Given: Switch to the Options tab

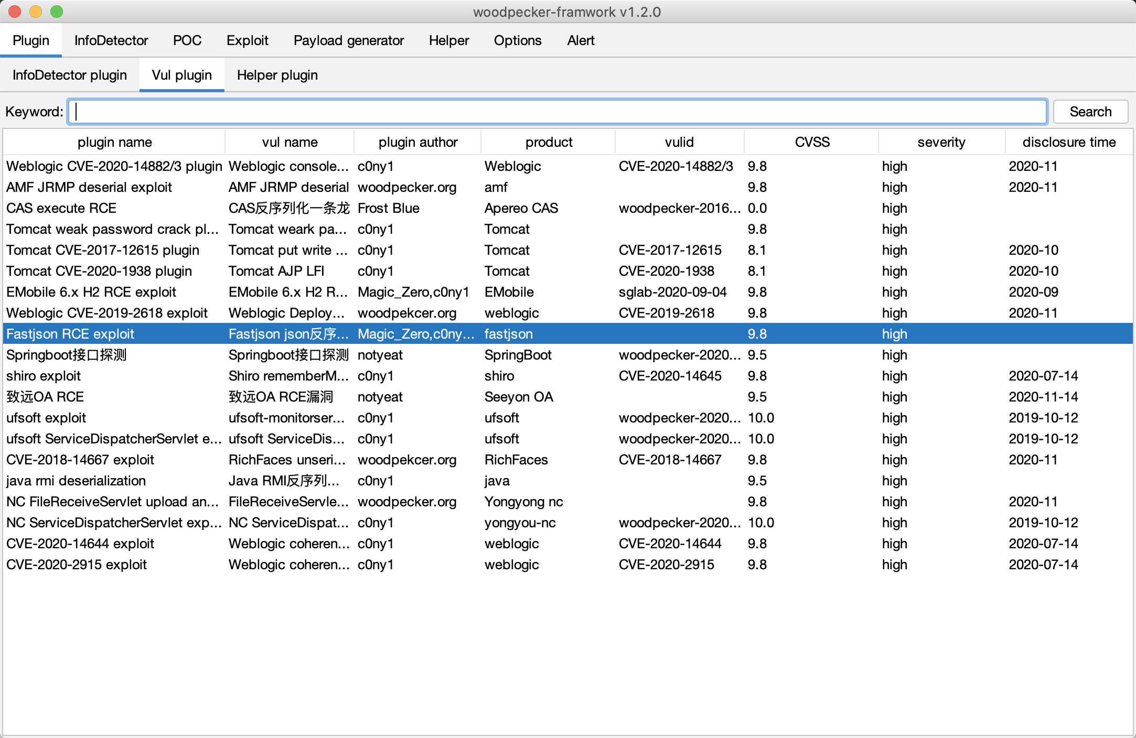Looking at the screenshot, I should tap(518, 40).
